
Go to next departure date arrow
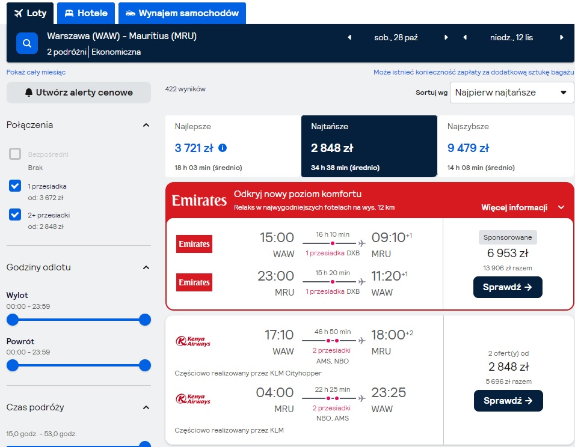click(446, 37)
